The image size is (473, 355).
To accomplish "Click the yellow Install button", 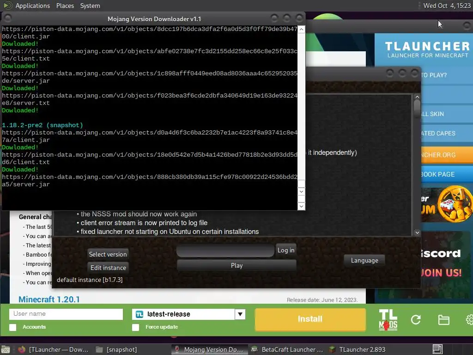I will [310, 319].
